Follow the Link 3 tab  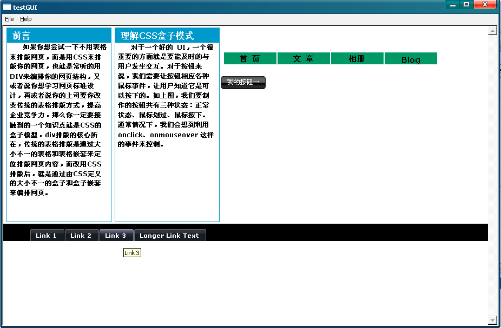[116, 236]
